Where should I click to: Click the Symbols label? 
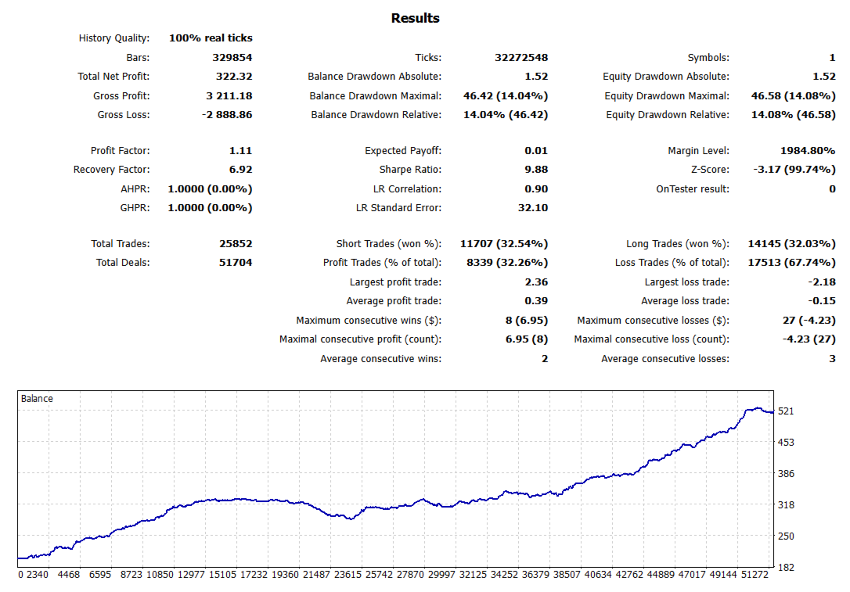click(708, 57)
